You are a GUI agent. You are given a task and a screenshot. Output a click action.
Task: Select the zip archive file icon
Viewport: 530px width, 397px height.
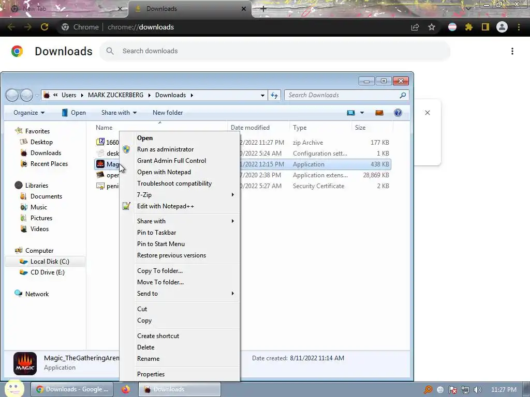tap(100, 142)
